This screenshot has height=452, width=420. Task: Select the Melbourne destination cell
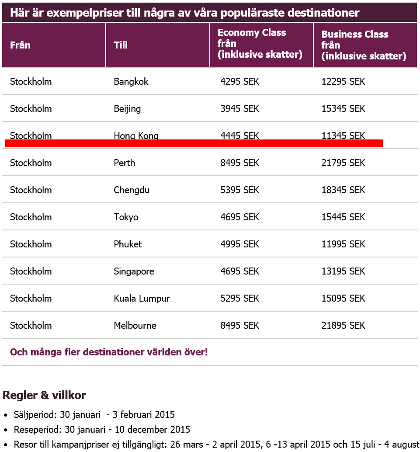pos(135,326)
